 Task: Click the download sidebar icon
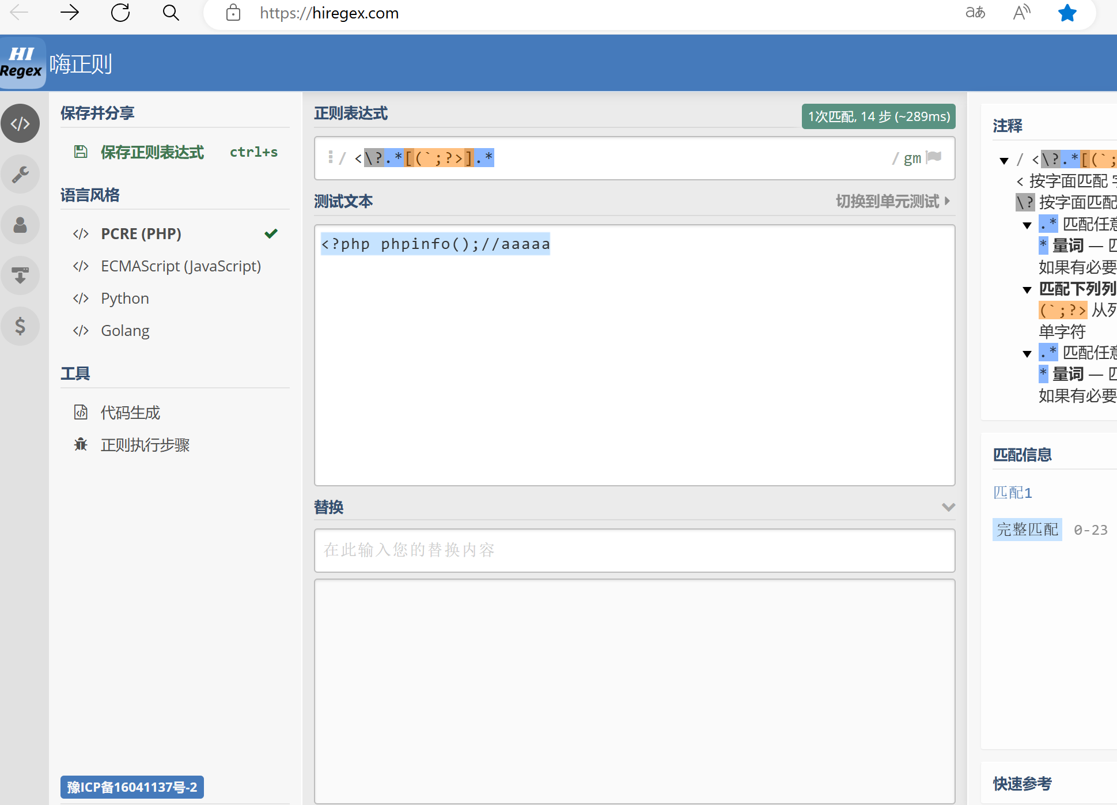20,275
